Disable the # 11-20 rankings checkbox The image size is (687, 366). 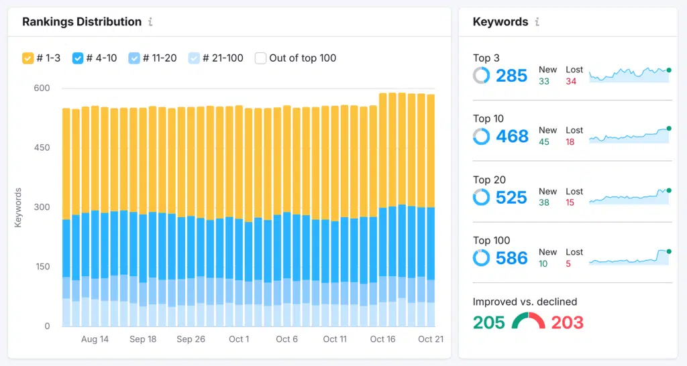click(x=135, y=58)
